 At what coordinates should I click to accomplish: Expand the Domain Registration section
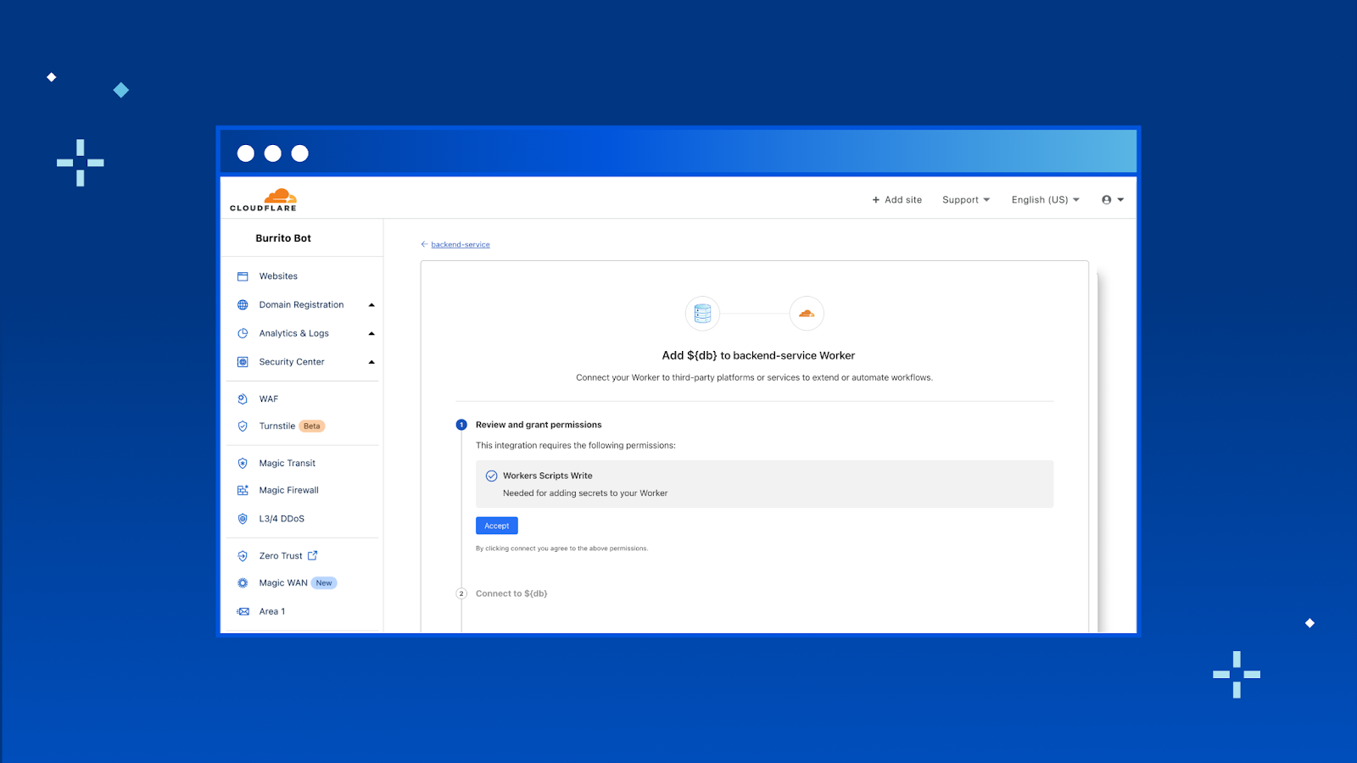[x=371, y=305]
